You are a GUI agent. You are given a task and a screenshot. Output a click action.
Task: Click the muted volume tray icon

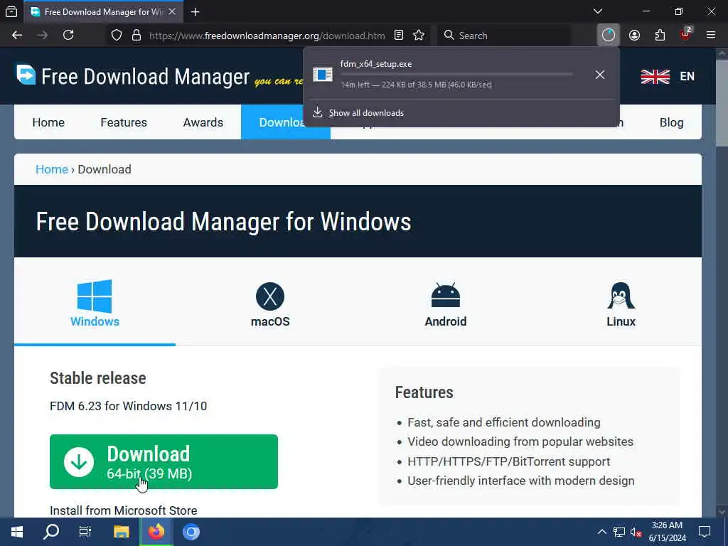(636, 532)
